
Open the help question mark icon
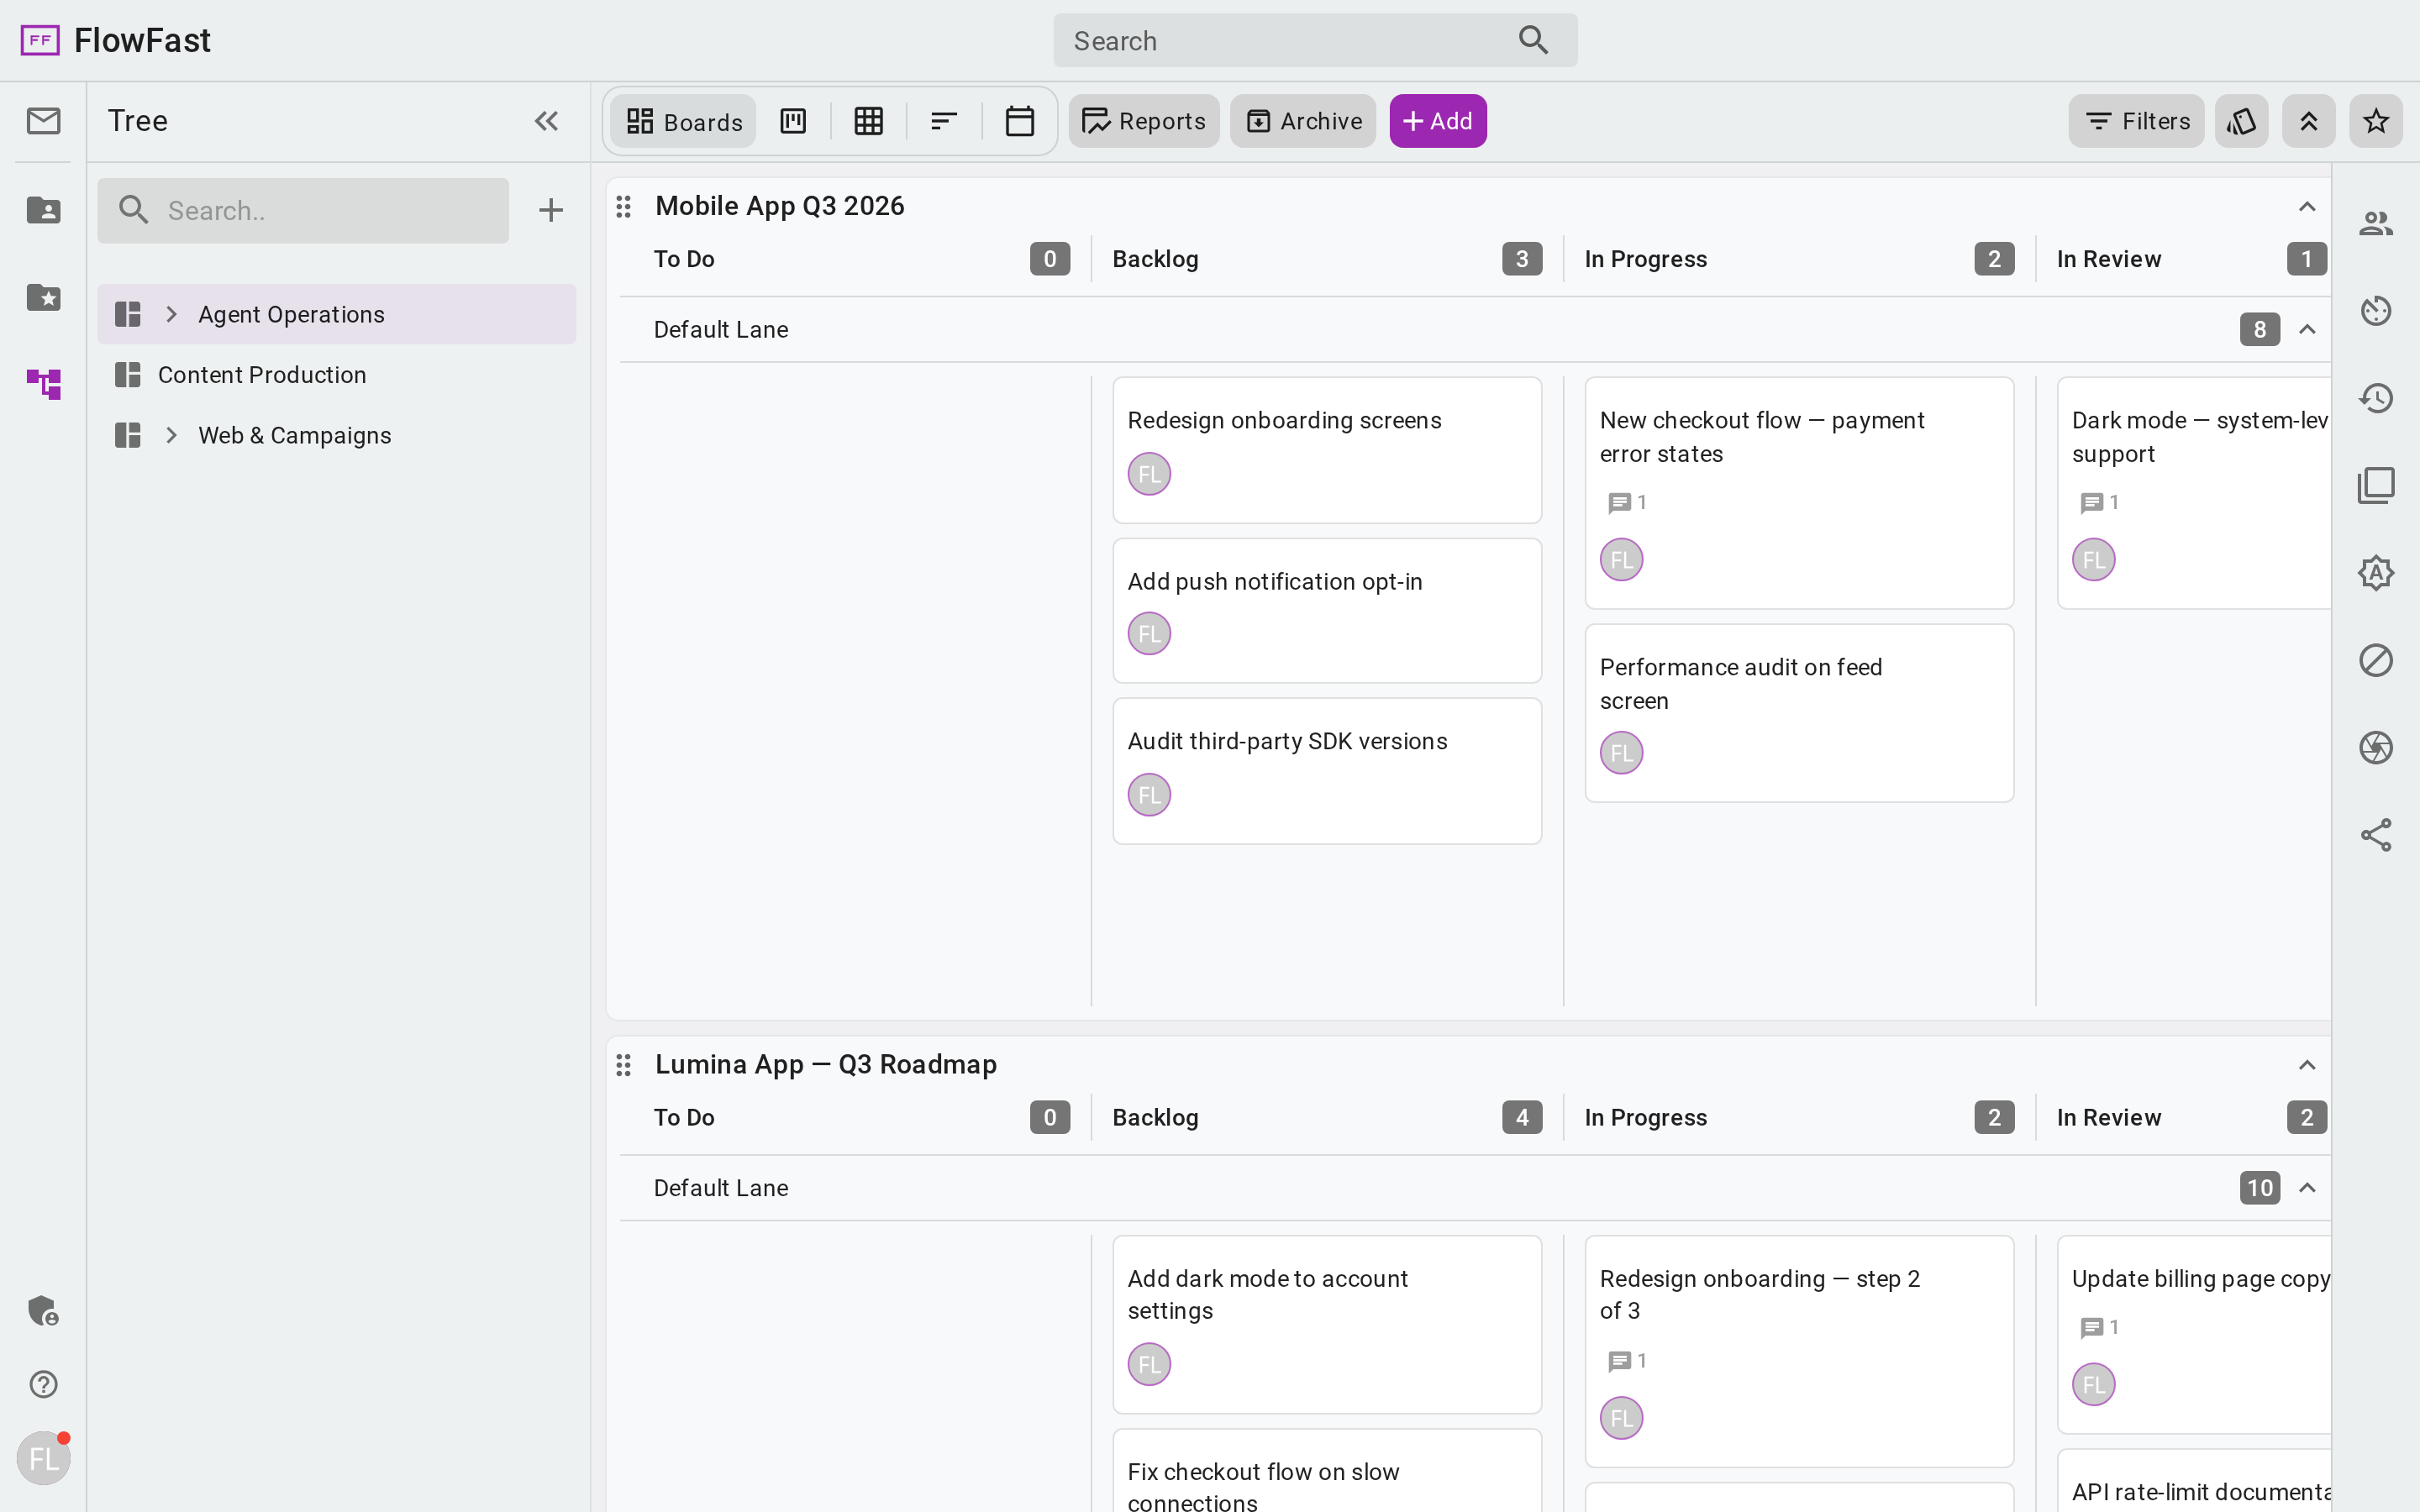point(43,1384)
